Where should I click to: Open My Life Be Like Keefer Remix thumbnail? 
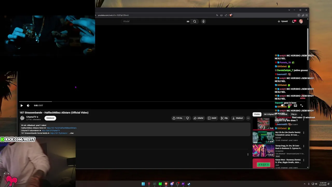tap(263, 137)
